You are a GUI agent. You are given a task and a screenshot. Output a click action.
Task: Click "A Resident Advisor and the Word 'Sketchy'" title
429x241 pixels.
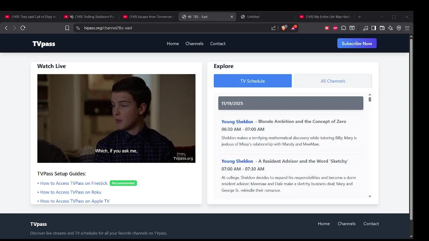point(303,161)
